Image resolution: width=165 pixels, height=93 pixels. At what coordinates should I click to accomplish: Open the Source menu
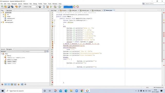click(x=20, y=4)
